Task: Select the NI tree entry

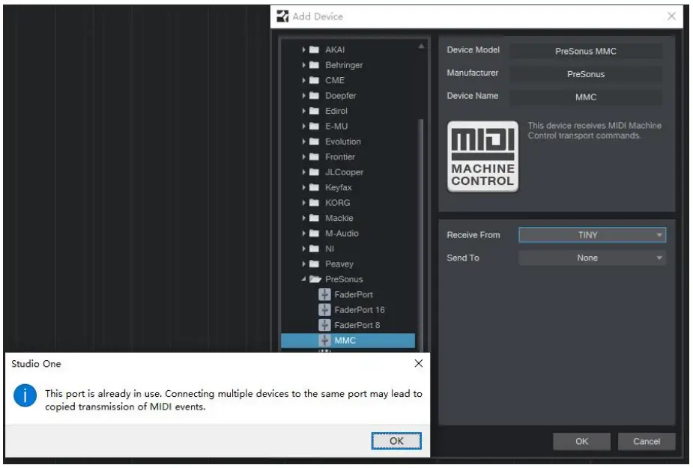Action: [x=330, y=249]
